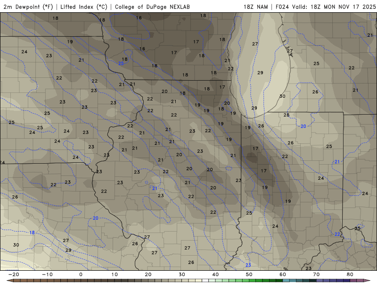This screenshot has width=377, height=283.
Task: Click the "18Z NAM" model run label
Action: (255, 7)
